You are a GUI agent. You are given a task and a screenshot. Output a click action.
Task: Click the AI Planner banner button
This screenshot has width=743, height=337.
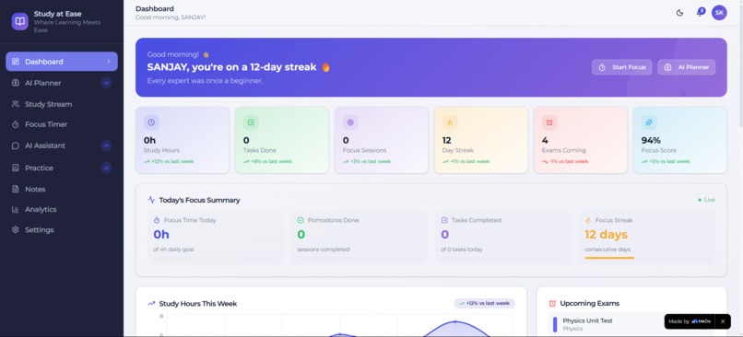(686, 67)
